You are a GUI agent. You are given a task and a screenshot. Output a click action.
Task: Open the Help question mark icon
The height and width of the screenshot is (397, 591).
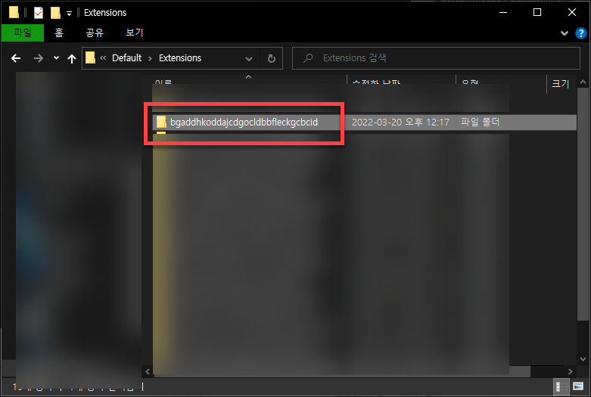[x=581, y=33]
